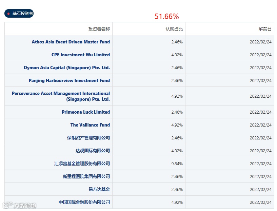The image size is (277, 211).
Task: Open The Valliance Fund link
Action: (x=90, y=125)
